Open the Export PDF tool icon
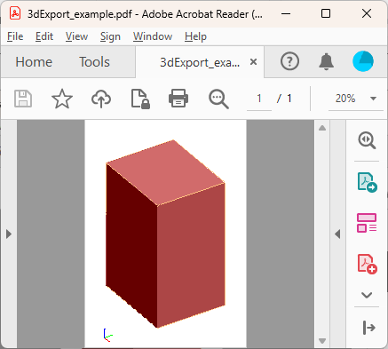This screenshot has width=388, height=349. [x=367, y=182]
